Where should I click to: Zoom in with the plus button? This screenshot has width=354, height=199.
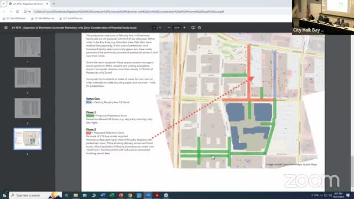184,28
